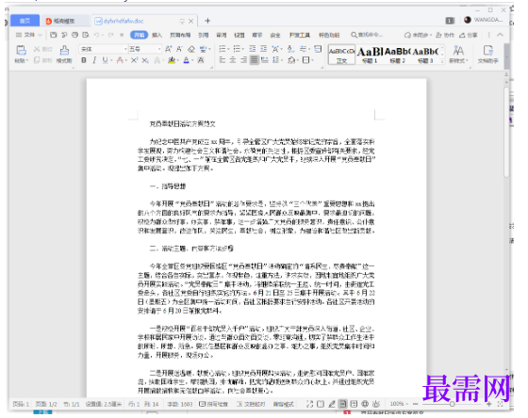Image resolution: width=528 pixels, height=418 pixels.
Task: Expand the file menu dropdown arrow
Action: tap(40, 35)
